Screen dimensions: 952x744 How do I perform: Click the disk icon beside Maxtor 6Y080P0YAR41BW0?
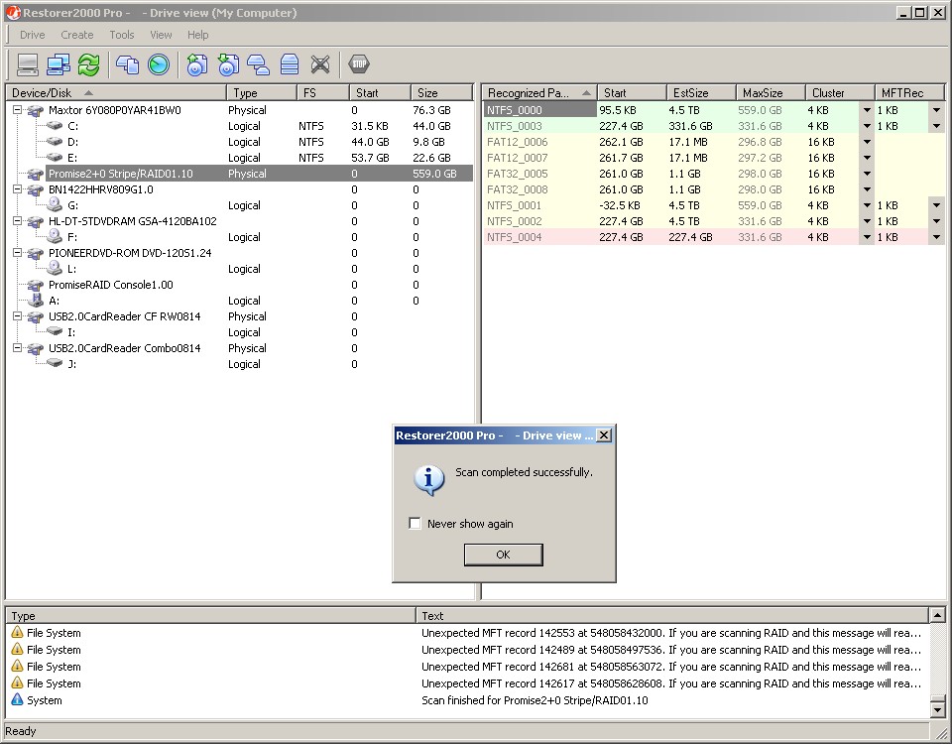36,110
